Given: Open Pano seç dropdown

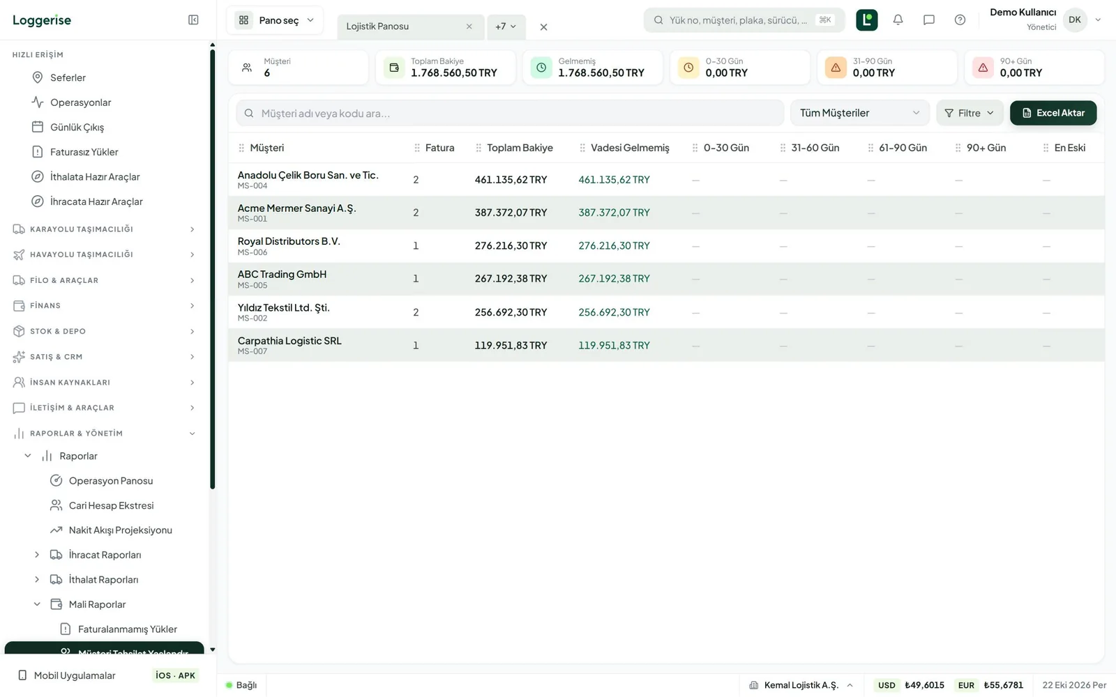Looking at the screenshot, I should pos(275,20).
